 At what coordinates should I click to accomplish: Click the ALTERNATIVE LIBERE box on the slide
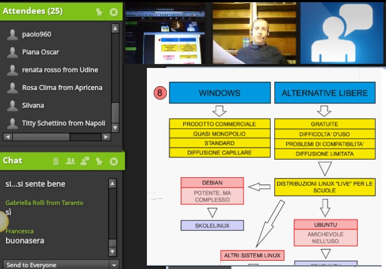tap(325, 93)
